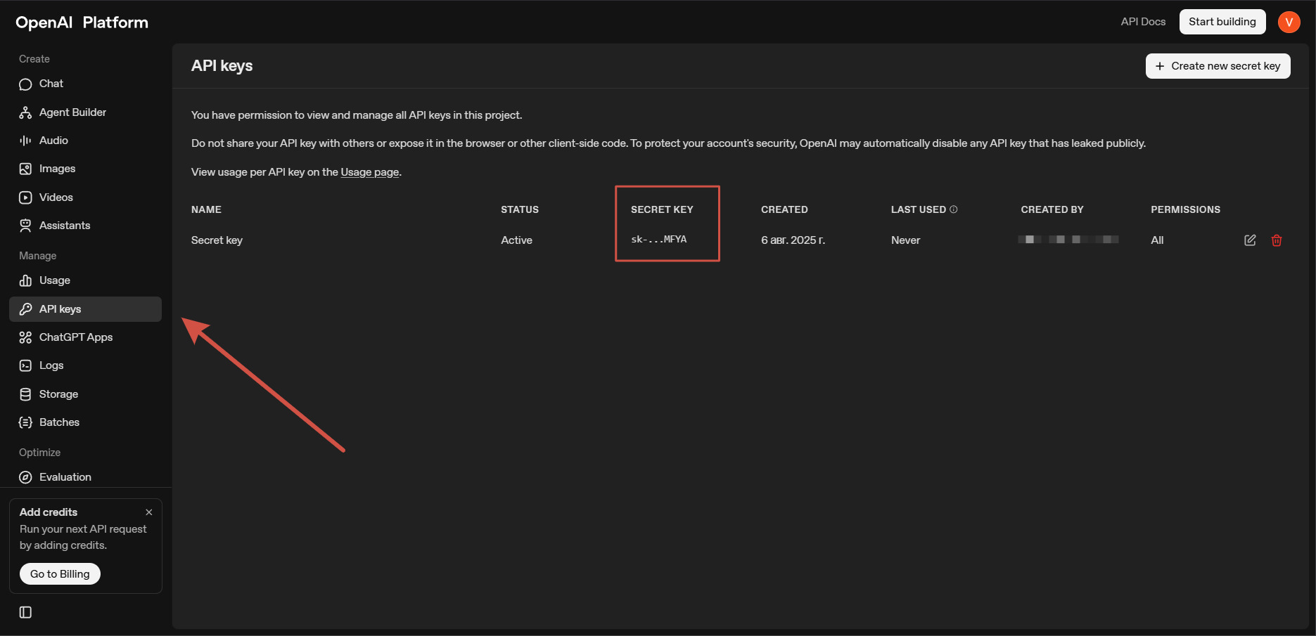The height and width of the screenshot is (636, 1316).
Task: Click the Storage database icon
Action: tap(25, 394)
